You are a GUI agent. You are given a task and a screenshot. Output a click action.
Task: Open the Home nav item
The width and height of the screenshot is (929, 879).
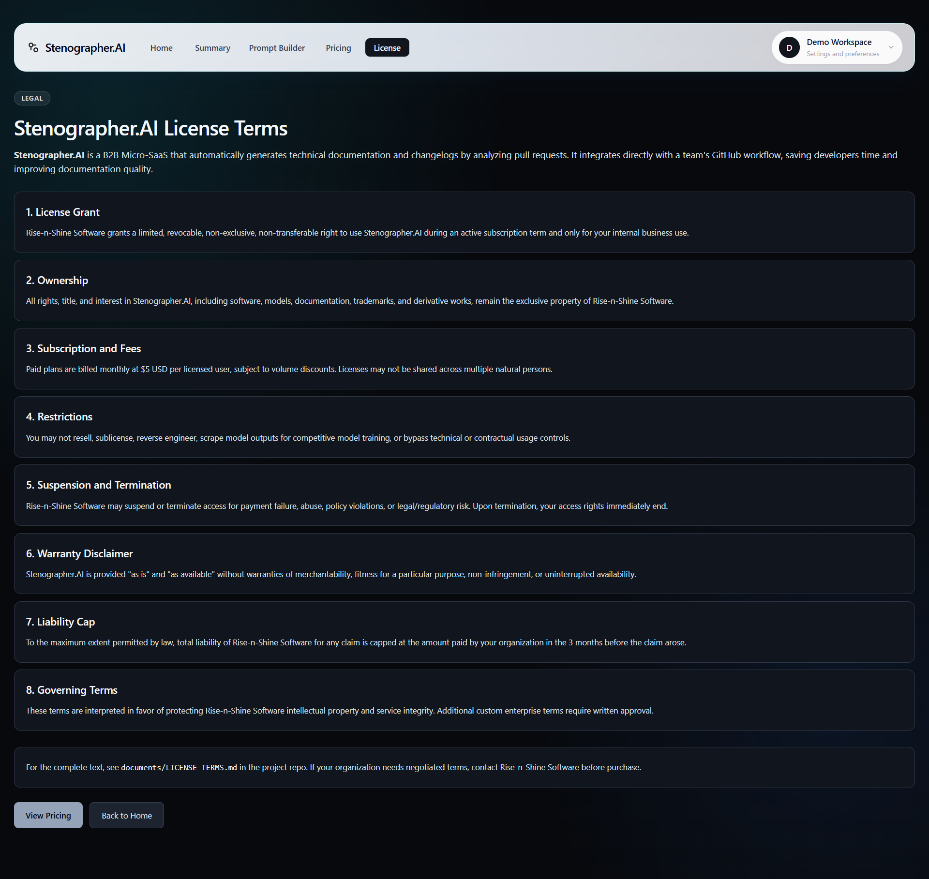[161, 47]
